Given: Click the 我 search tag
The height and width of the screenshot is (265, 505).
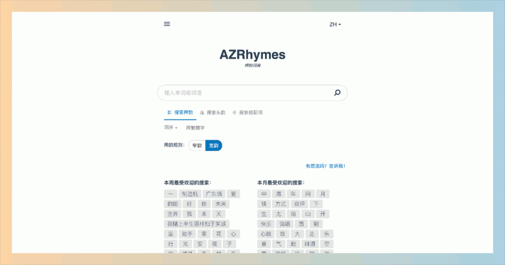Looking at the screenshot, I should click(x=189, y=214).
